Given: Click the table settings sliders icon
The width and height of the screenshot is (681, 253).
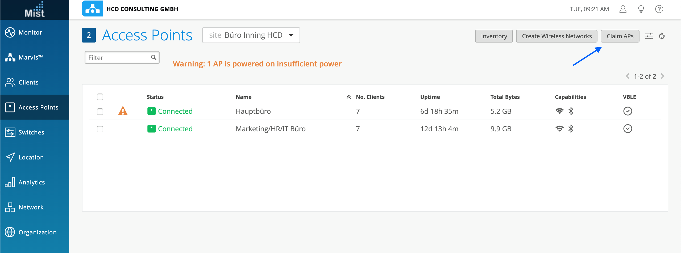Looking at the screenshot, I should [649, 36].
